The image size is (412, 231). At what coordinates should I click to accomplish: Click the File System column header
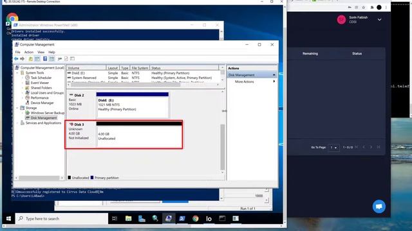pos(140,68)
